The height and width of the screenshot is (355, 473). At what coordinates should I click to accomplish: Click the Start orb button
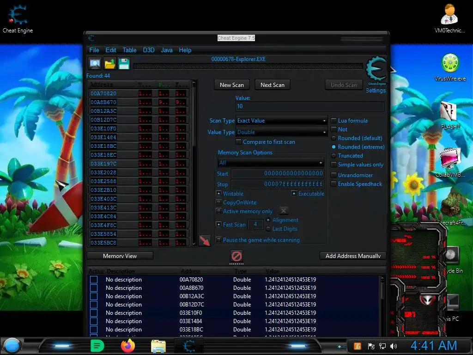coord(12,346)
